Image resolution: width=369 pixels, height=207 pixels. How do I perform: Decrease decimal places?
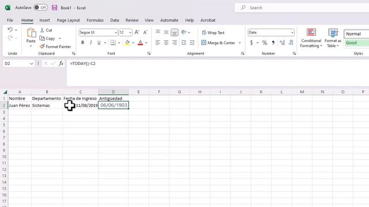click(291, 43)
